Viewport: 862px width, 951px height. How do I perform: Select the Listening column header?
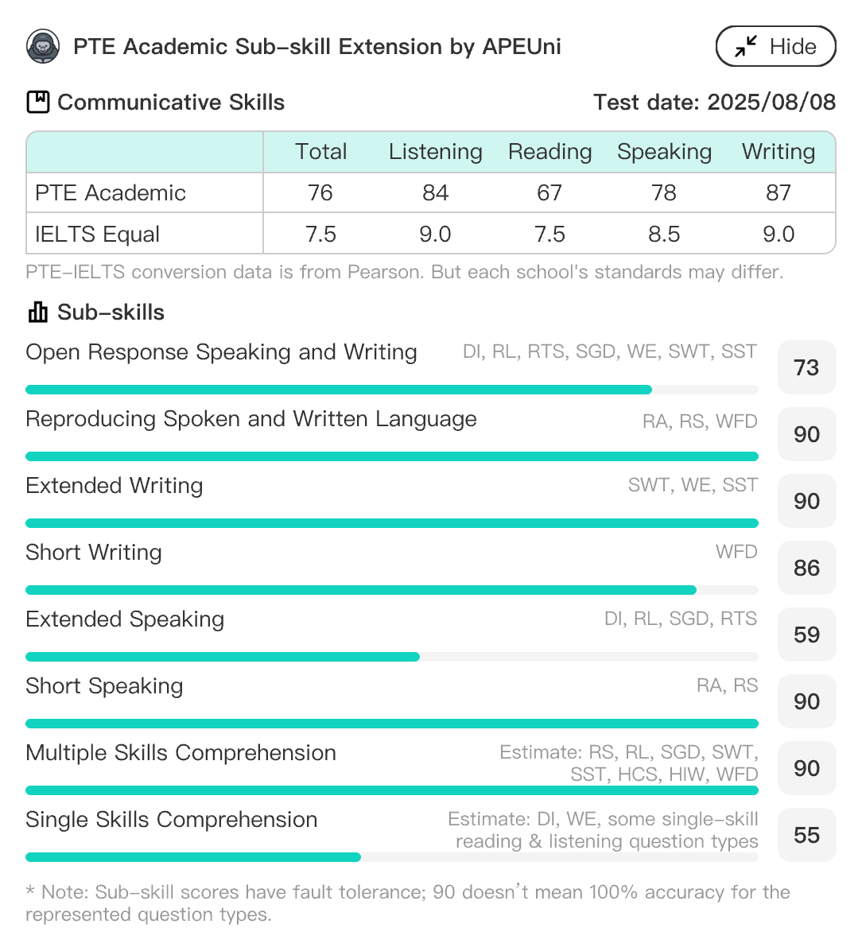(435, 151)
